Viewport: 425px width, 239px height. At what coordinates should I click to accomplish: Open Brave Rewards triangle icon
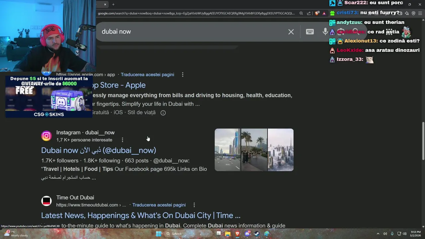[324, 13]
